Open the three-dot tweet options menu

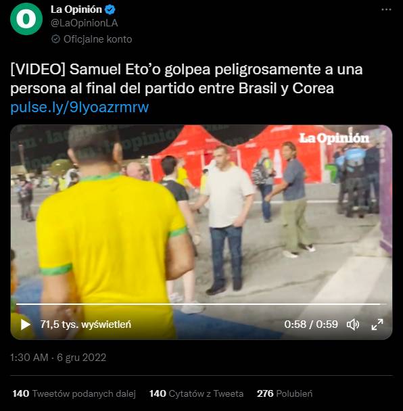pos(386,9)
